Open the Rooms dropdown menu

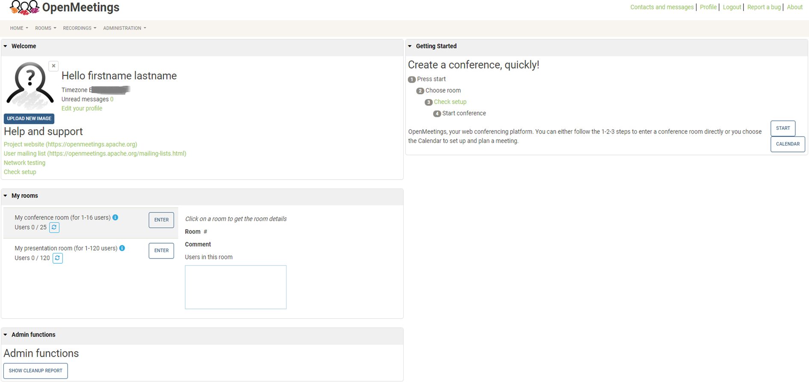click(45, 28)
